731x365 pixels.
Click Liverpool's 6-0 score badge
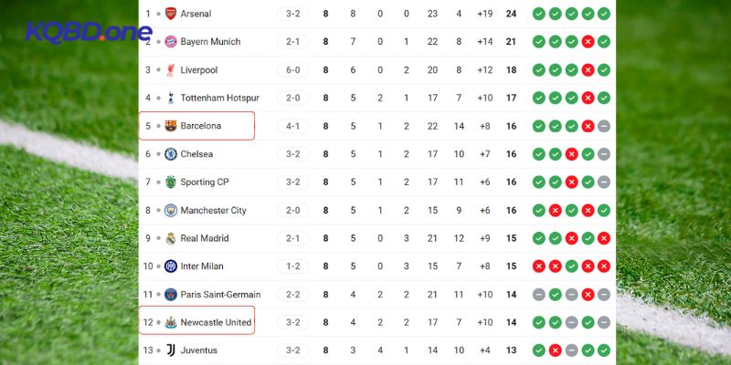(x=292, y=70)
